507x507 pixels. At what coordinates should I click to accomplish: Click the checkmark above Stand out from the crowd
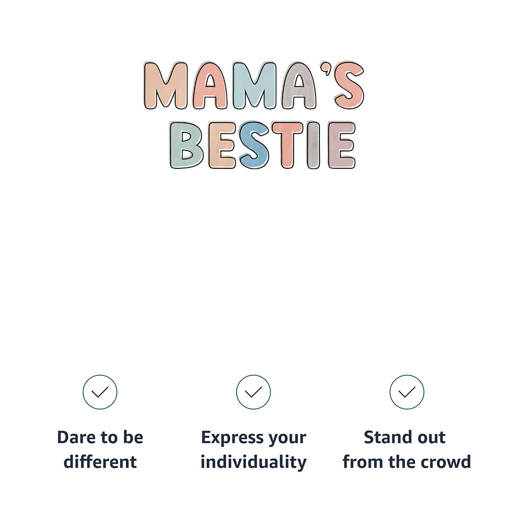point(407,392)
